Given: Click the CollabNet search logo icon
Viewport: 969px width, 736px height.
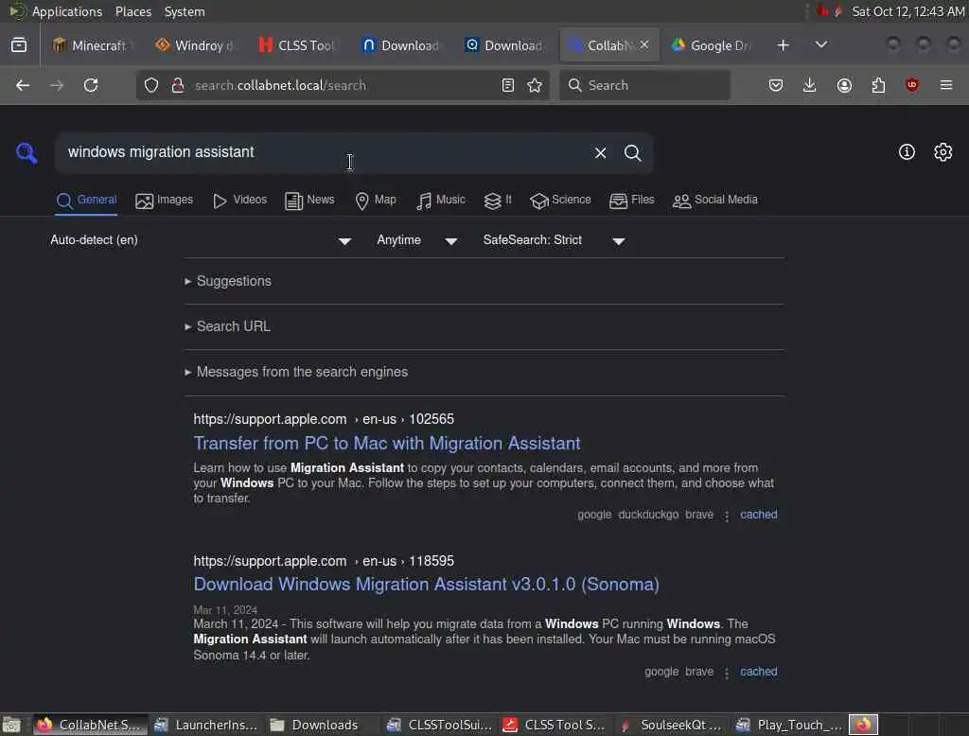Looking at the screenshot, I should (26, 152).
